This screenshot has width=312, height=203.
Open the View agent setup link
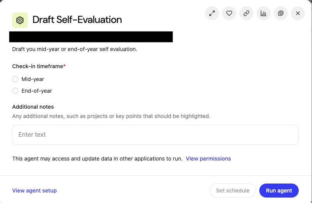tap(34, 191)
